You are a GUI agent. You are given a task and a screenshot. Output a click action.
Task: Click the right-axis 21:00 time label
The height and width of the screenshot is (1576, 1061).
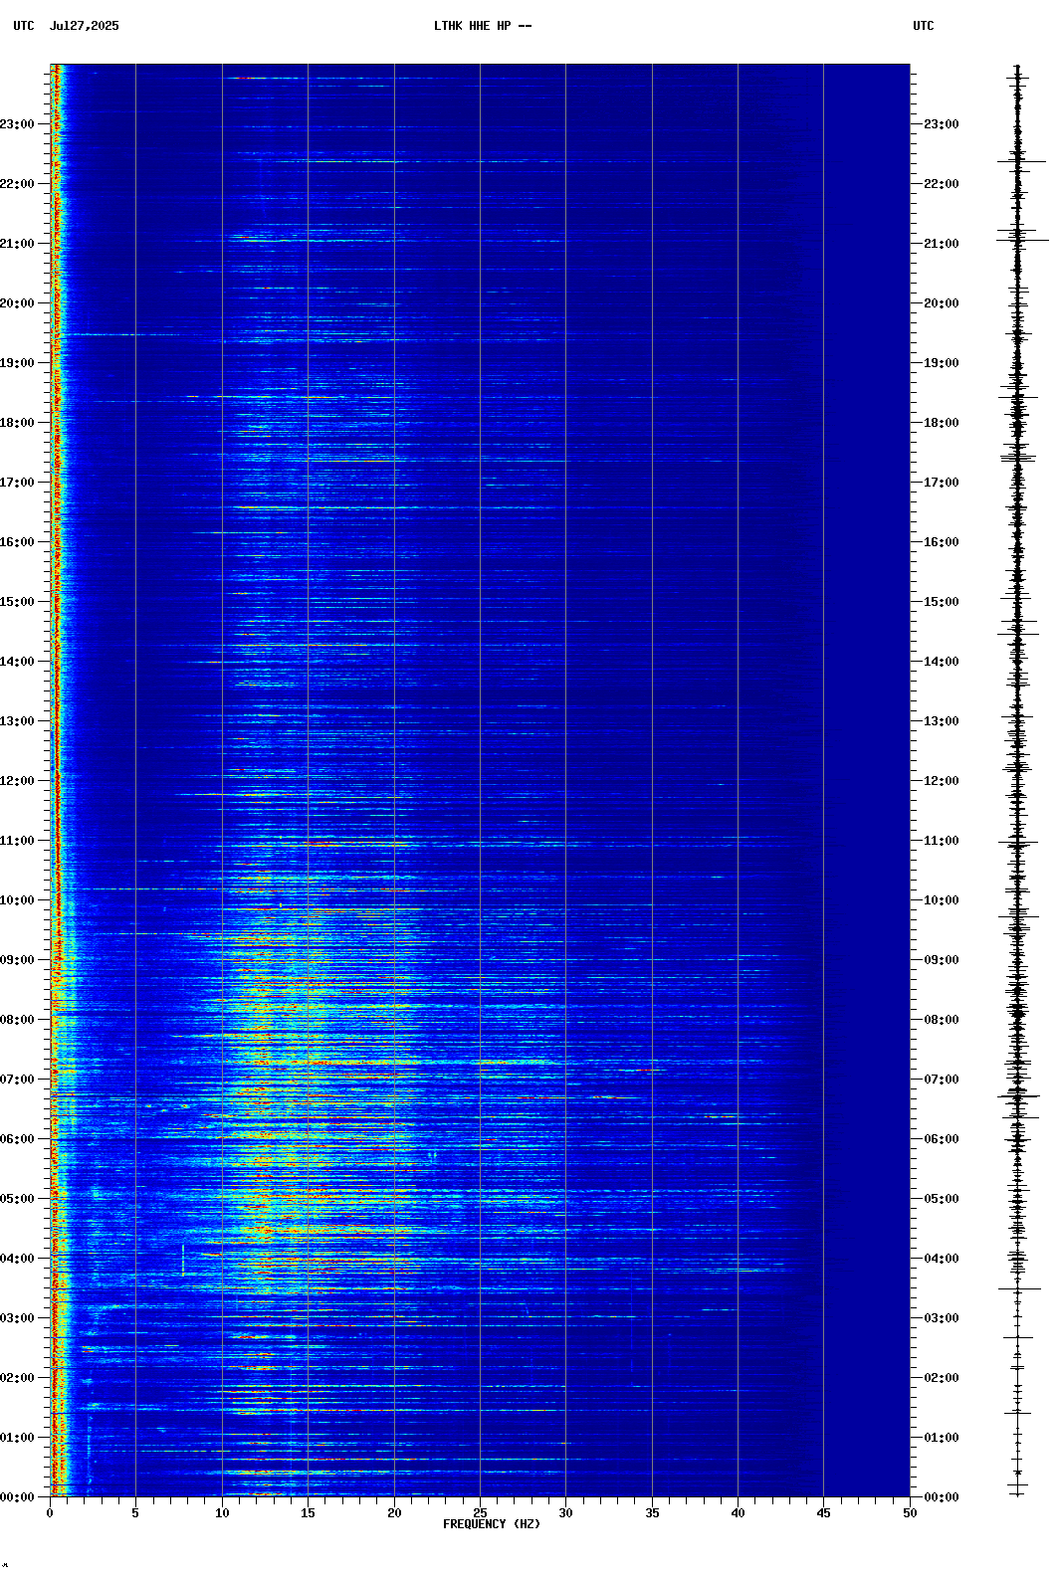[942, 244]
